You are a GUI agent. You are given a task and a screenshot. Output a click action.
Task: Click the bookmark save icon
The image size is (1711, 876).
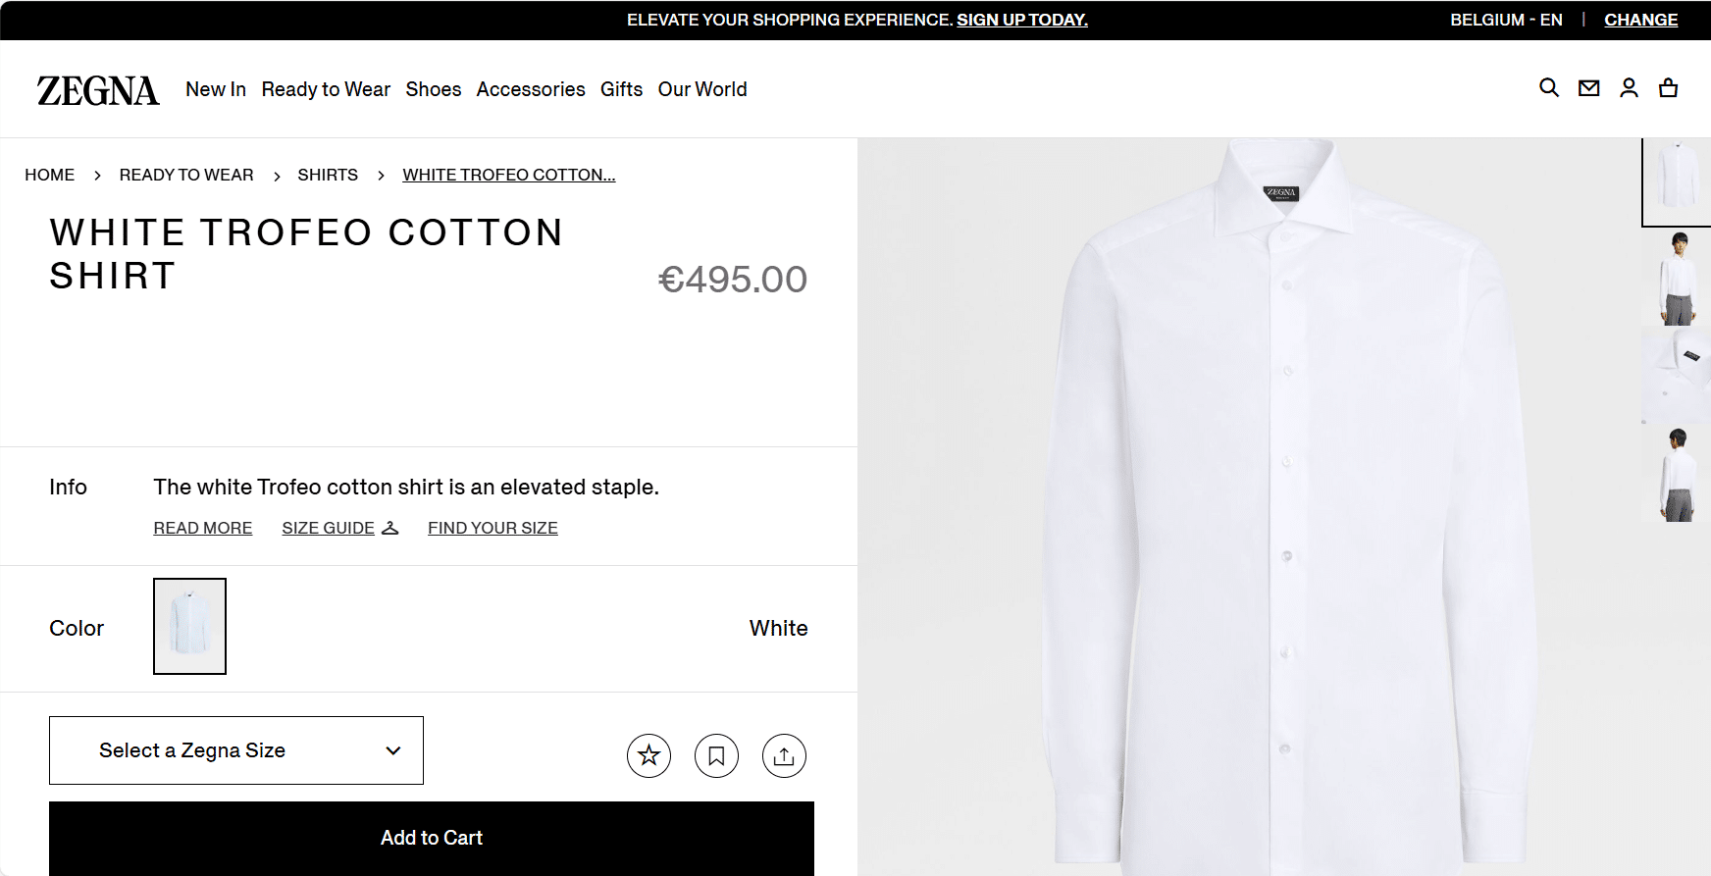(716, 755)
